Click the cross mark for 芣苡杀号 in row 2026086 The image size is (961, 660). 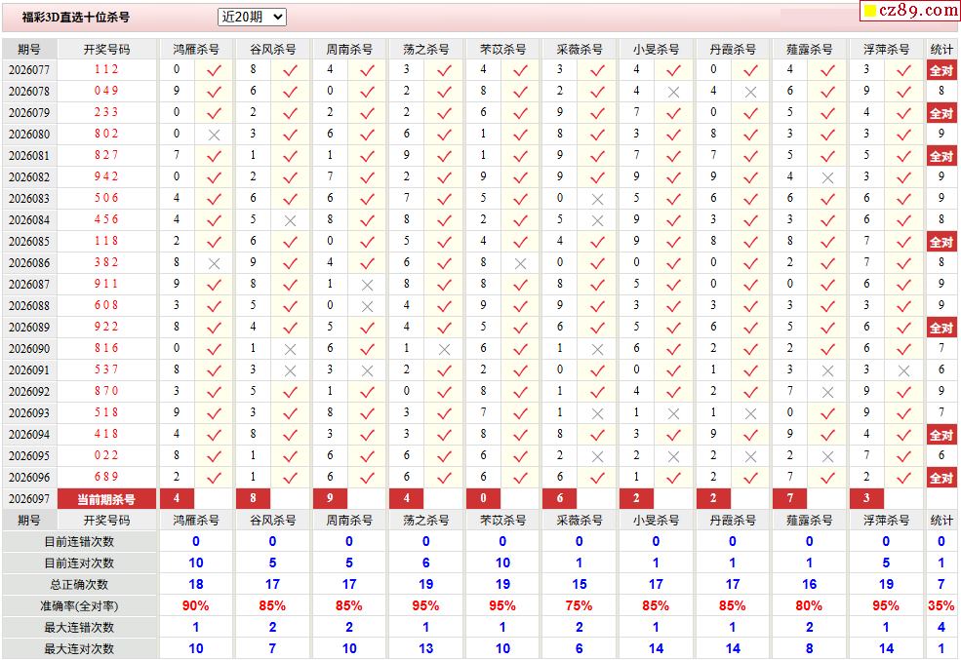coord(521,263)
